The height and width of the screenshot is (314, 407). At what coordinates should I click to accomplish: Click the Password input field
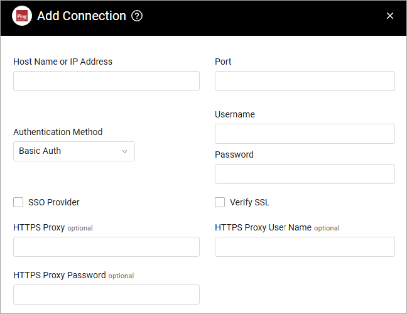coord(305,174)
